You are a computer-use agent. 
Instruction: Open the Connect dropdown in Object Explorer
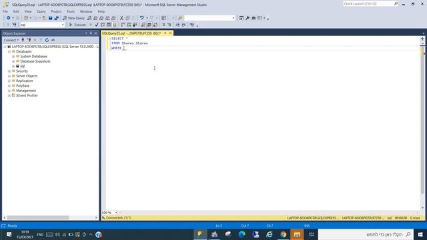tap(11, 40)
